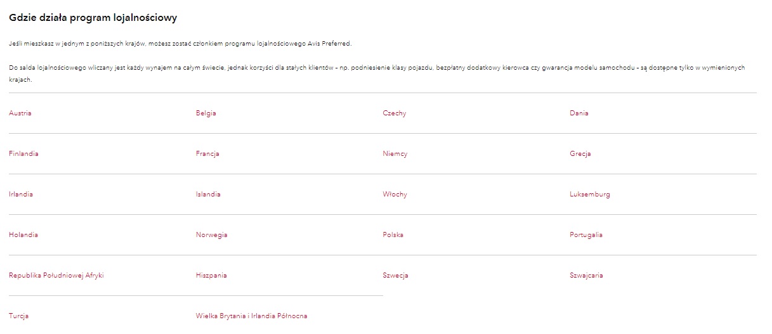Click the paragraph starting 'Jeśli mieszkasz w jednym'

(x=180, y=44)
